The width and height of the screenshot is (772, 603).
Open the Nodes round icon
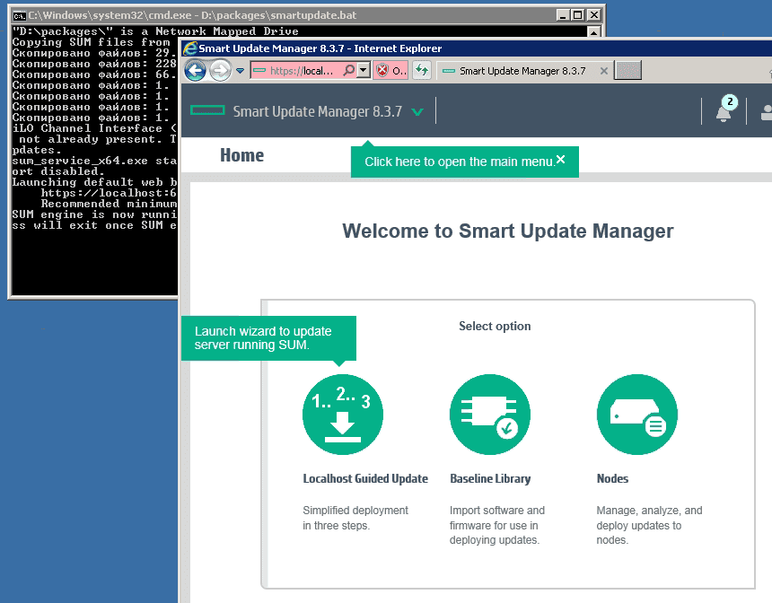[x=637, y=415]
